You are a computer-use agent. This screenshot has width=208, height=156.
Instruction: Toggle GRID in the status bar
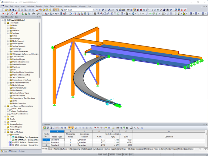pos(105,154)
